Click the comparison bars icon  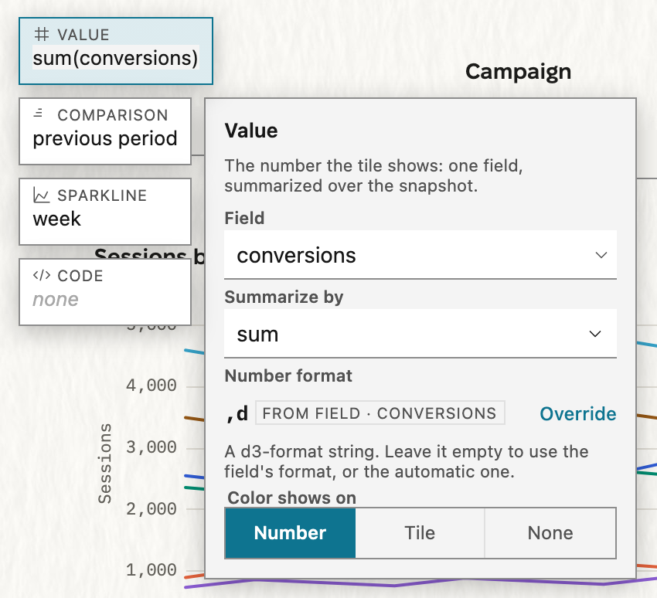point(39,113)
